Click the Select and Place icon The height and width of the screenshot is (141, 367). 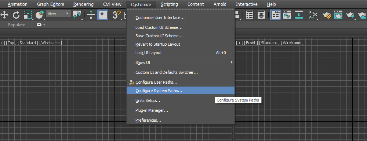(x=40, y=15)
